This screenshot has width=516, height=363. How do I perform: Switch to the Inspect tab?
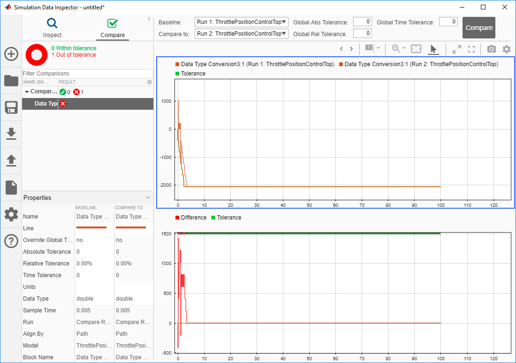point(52,28)
